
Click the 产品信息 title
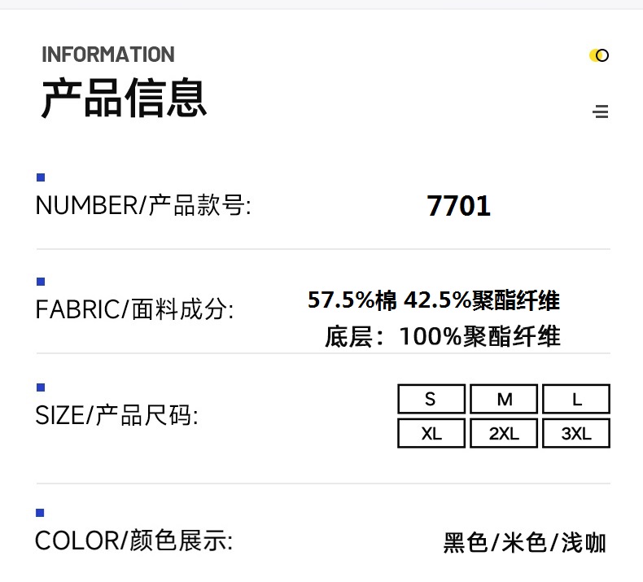[125, 98]
